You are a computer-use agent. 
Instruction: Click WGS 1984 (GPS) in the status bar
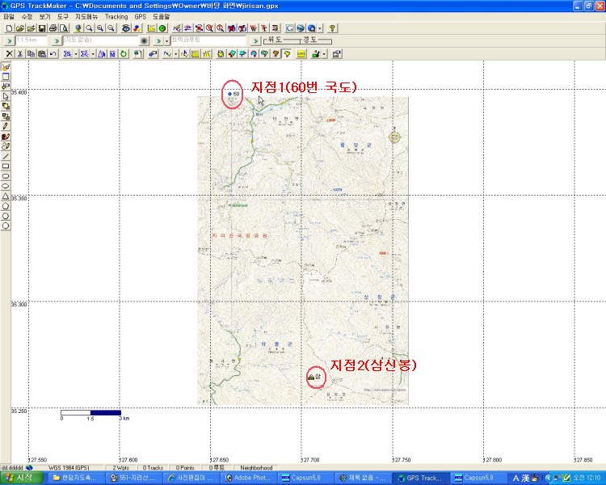point(69,467)
